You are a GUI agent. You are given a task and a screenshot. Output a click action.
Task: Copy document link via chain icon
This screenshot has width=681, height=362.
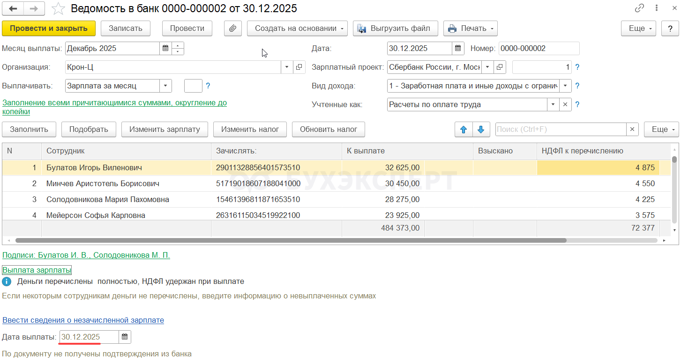(639, 8)
